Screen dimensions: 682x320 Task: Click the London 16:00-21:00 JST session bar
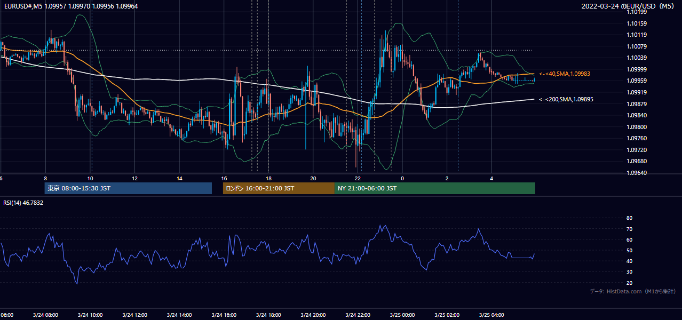point(279,188)
